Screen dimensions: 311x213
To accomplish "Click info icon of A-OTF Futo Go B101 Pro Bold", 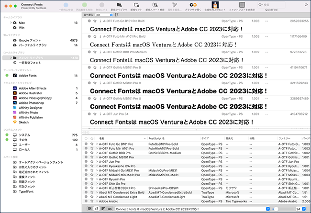I will [x=100, y=21].
